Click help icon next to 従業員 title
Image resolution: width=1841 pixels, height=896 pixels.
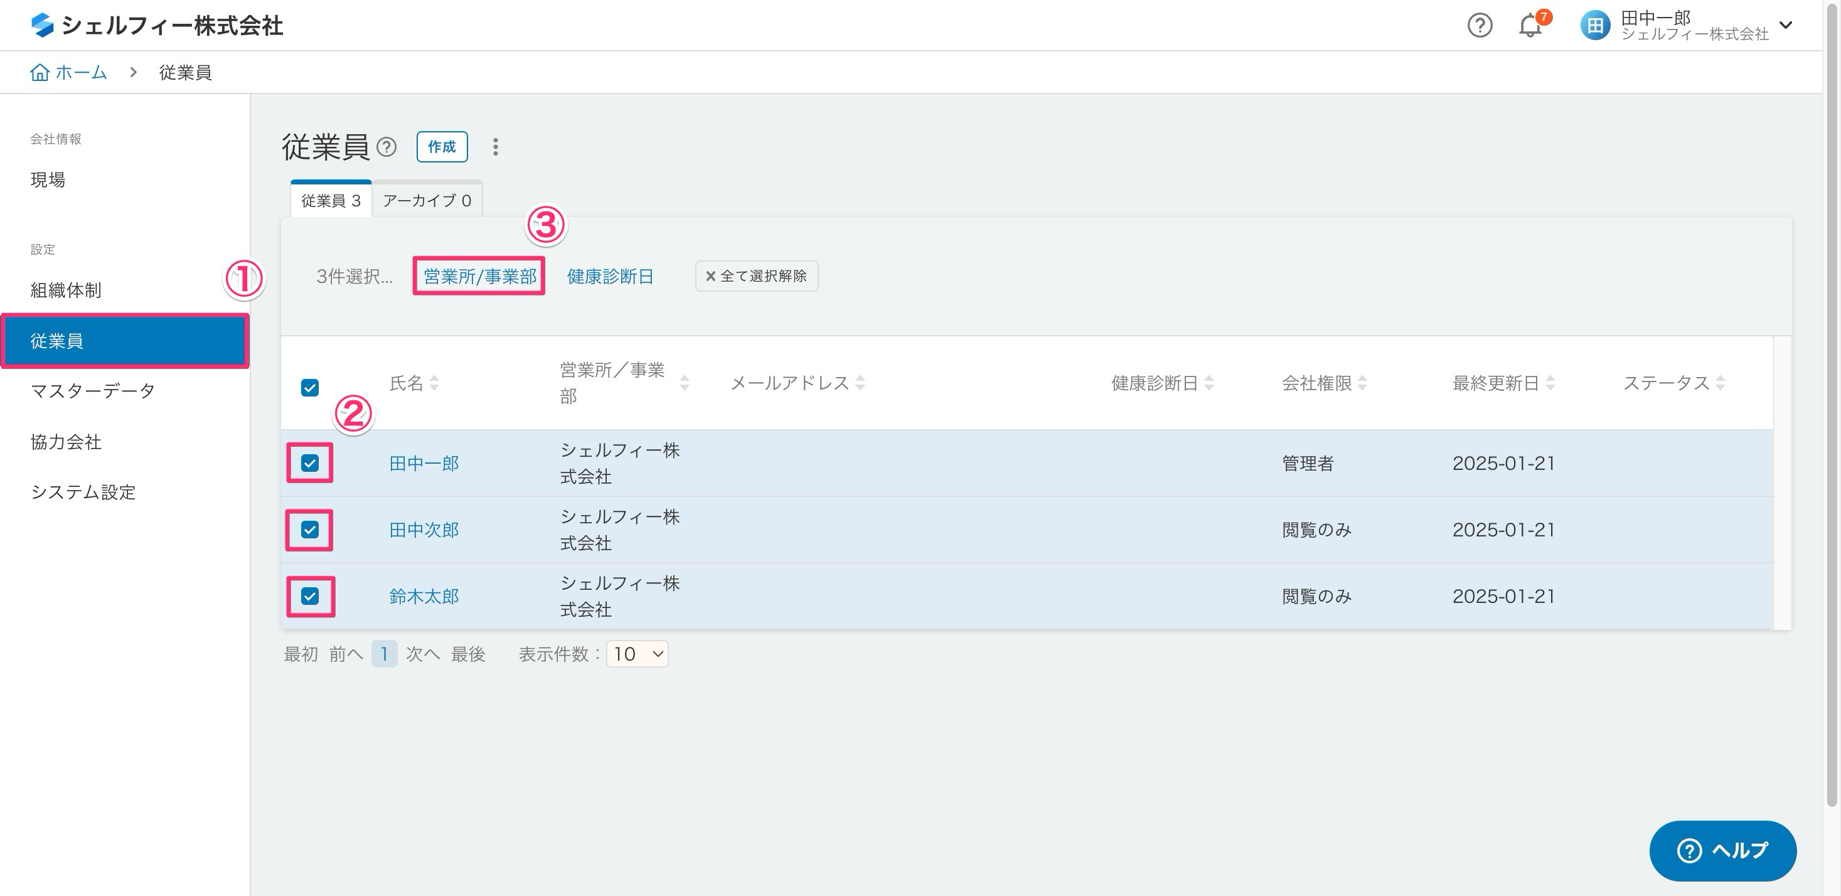tap(387, 147)
